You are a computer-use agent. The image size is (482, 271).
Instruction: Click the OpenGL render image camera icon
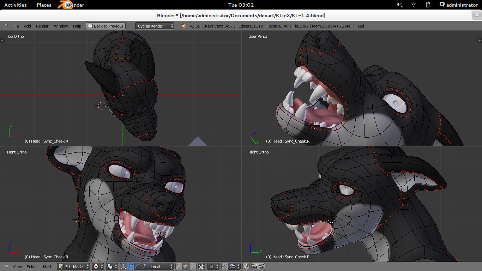[x=254, y=266]
